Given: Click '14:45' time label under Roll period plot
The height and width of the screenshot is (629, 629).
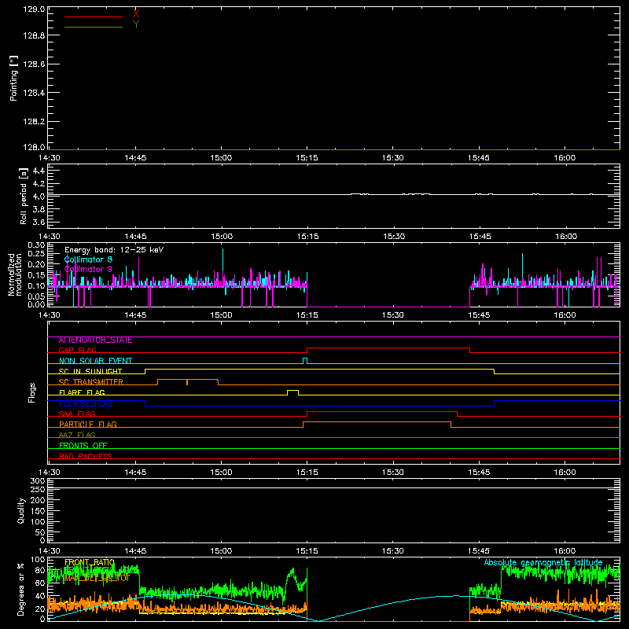Looking at the screenshot, I should tap(135, 237).
